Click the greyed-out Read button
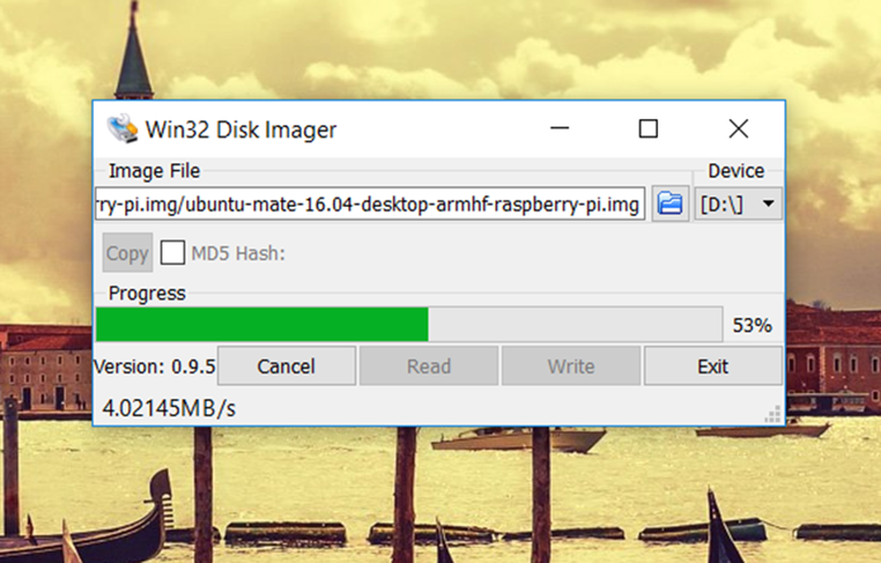 pyautogui.click(x=429, y=366)
